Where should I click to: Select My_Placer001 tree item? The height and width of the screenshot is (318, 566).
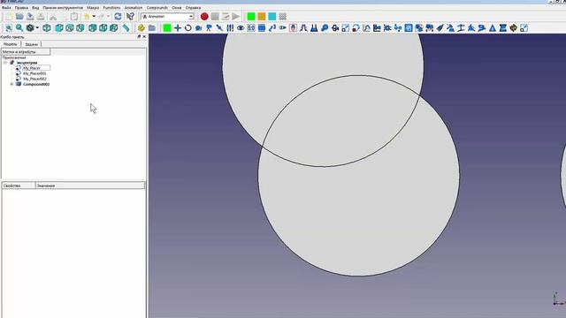point(34,73)
